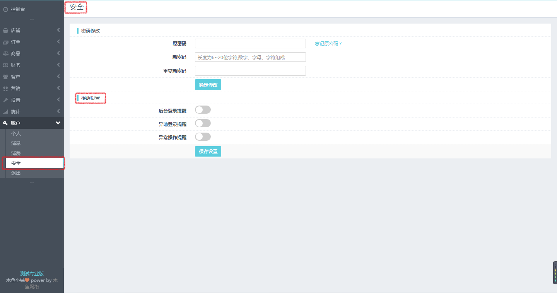Click the balance scale icon for 商品
This screenshot has width=557, height=295.
[x=5, y=54]
